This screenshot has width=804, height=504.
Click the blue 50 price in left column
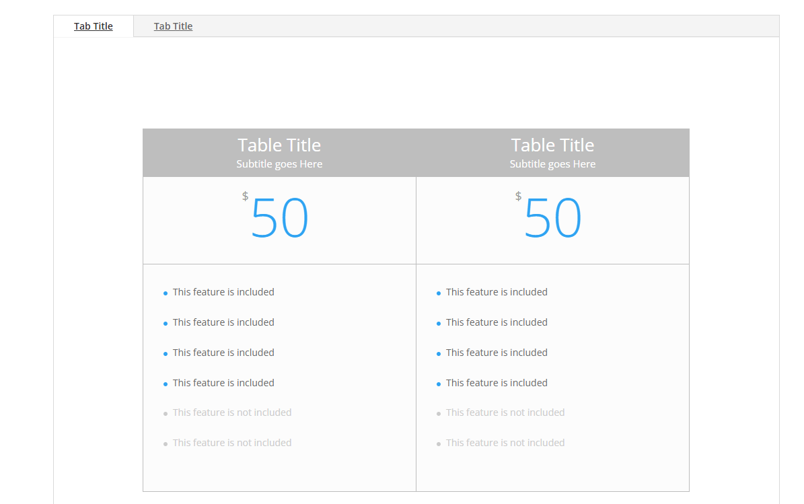click(x=280, y=219)
